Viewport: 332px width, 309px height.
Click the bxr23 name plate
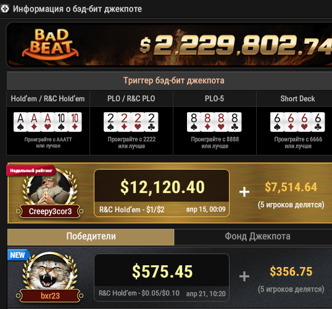click(x=50, y=295)
